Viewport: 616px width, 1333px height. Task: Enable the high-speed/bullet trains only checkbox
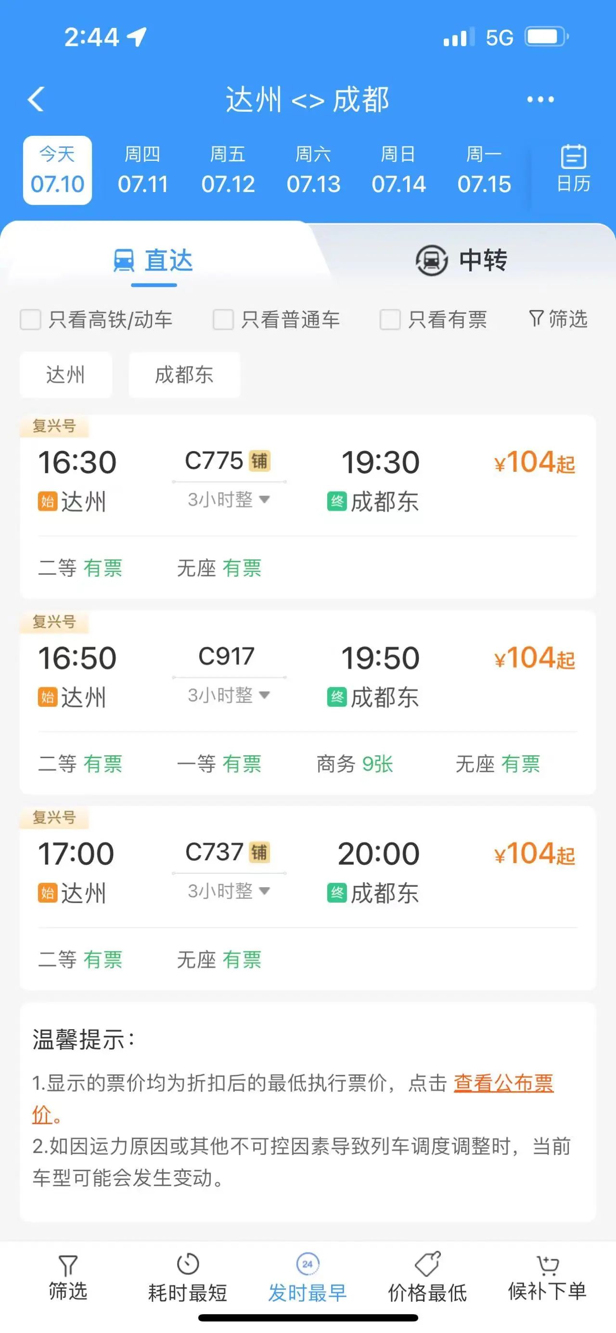coord(30,319)
